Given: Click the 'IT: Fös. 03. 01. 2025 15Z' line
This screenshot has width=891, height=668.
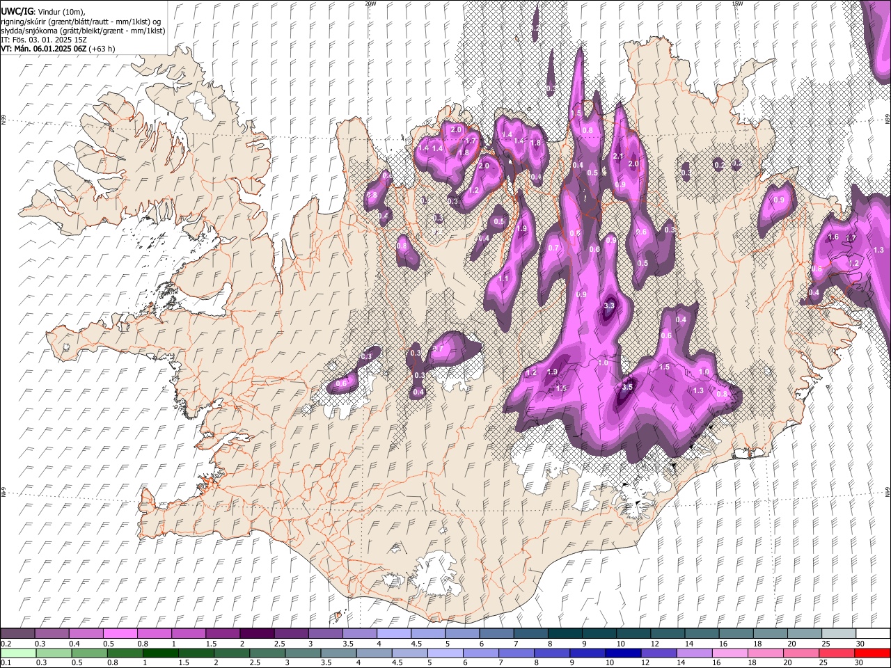Looking at the screenshot, I should point(44,40).
